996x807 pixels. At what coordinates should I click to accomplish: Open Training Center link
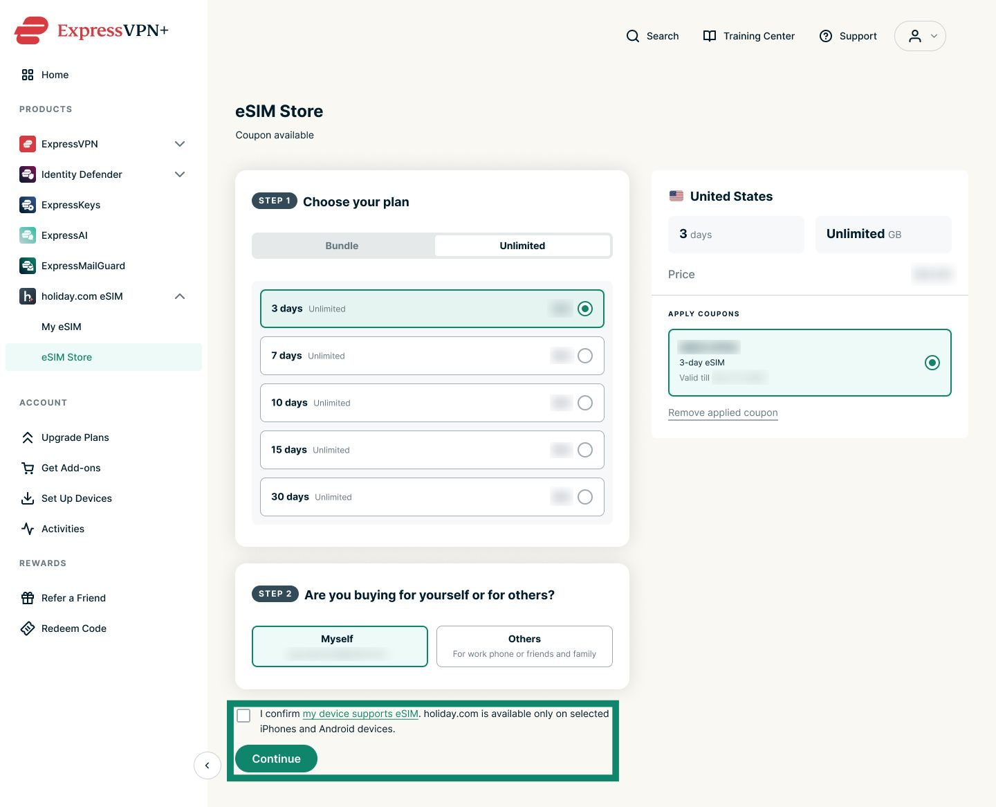748,36
